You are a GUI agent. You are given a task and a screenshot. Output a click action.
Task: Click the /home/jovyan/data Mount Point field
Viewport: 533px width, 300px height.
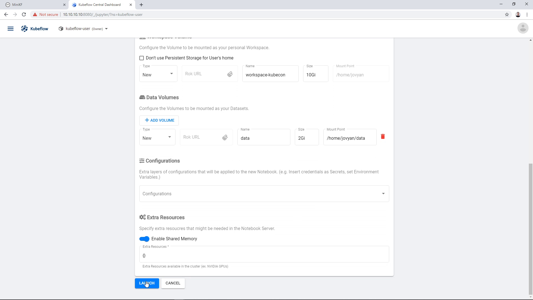tap(350, 137)
